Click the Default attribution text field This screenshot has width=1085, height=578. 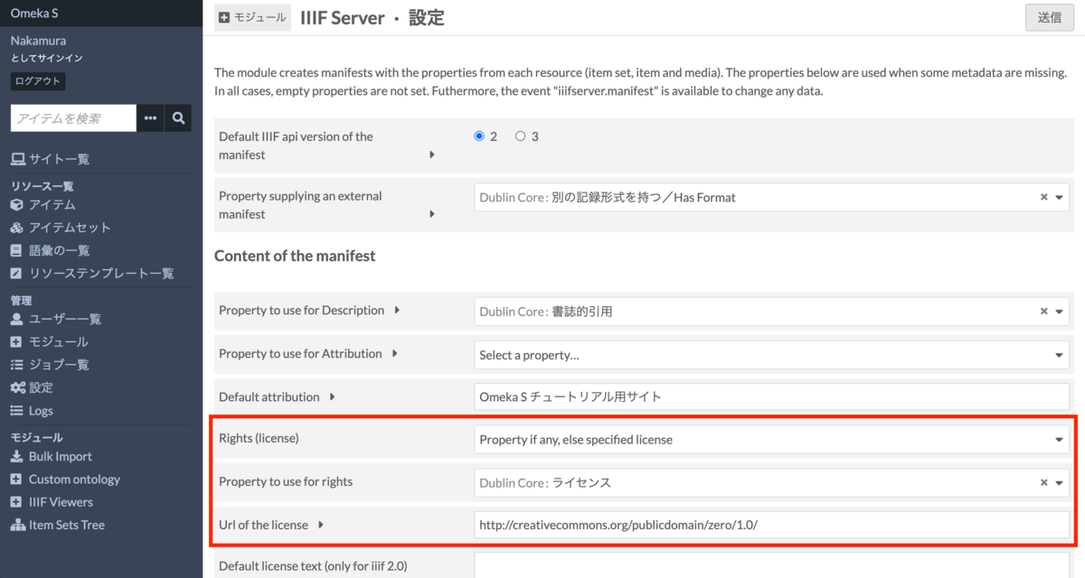(x=771, y=396)
